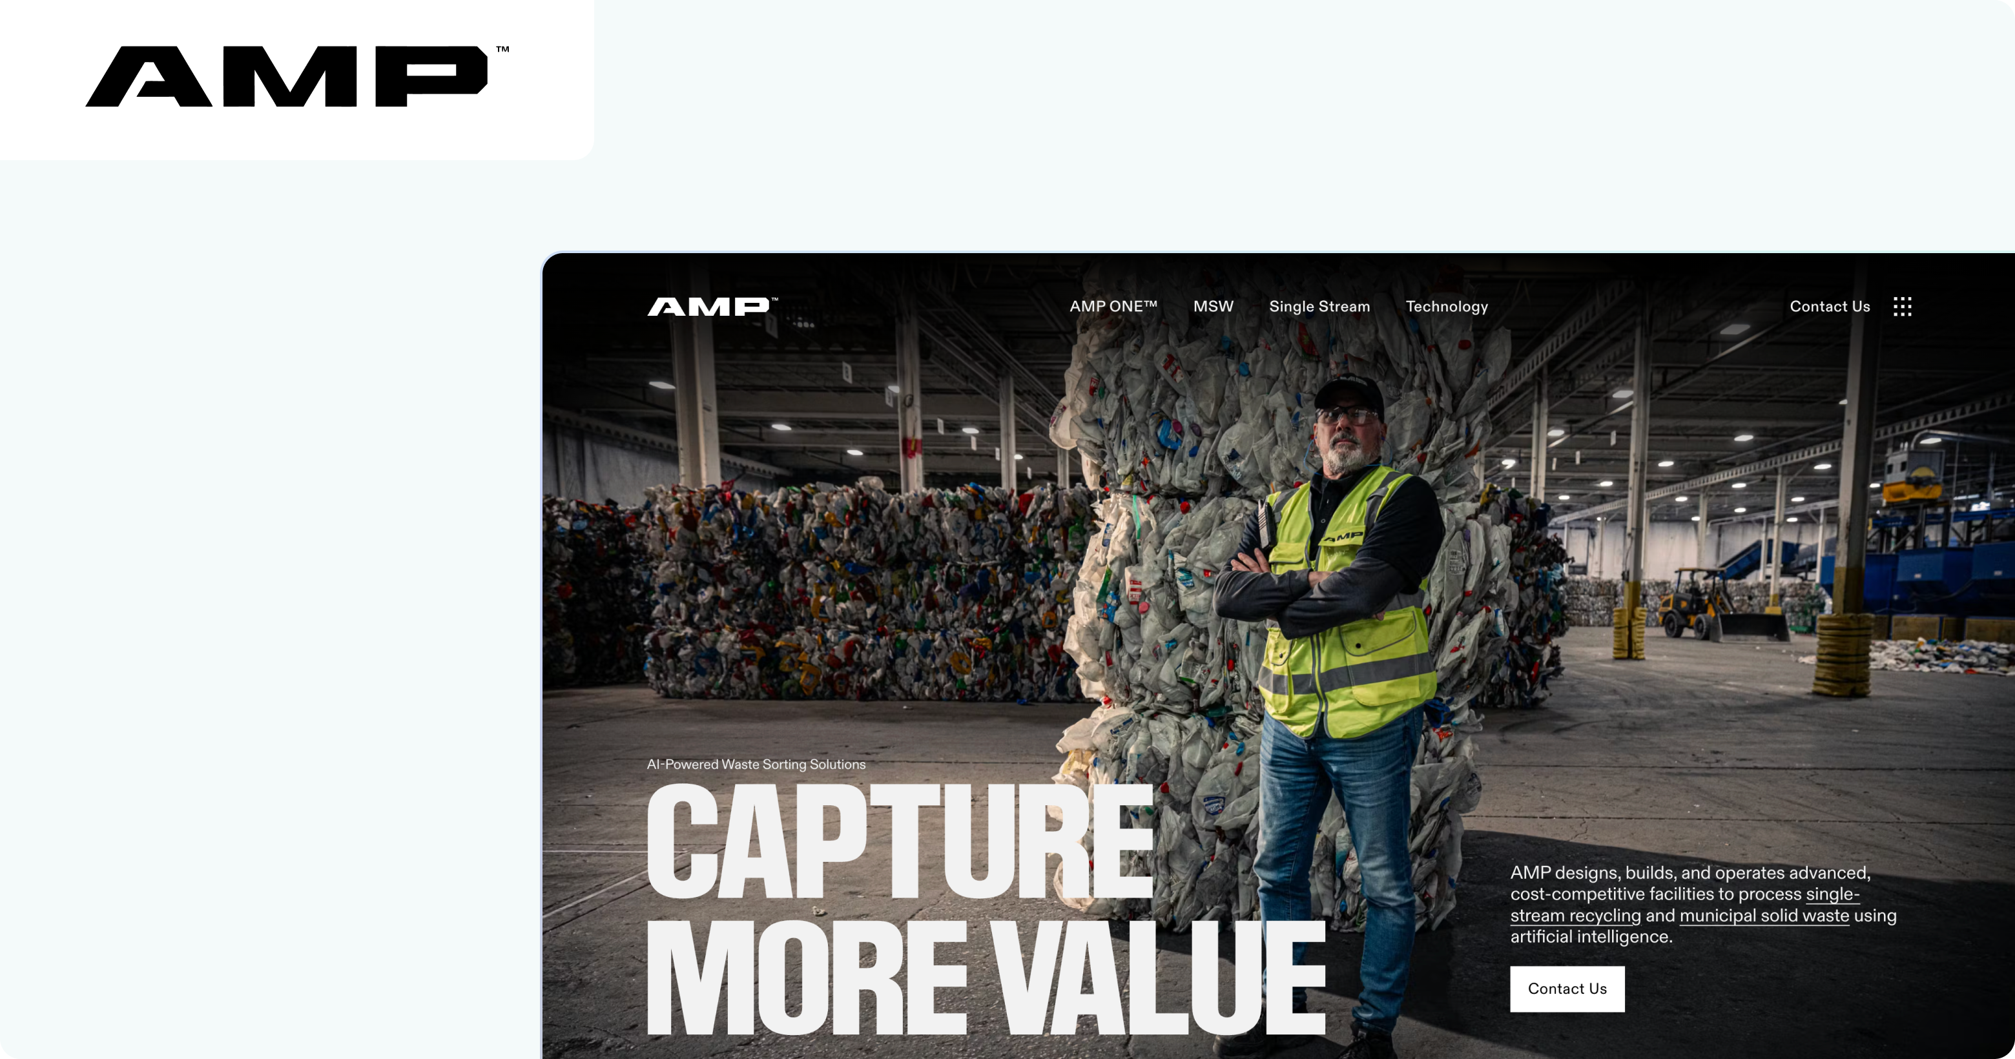This screenshot has width=2015, height=1059.
Task: Open the Technology navigation item
Action: point(1447,307)
